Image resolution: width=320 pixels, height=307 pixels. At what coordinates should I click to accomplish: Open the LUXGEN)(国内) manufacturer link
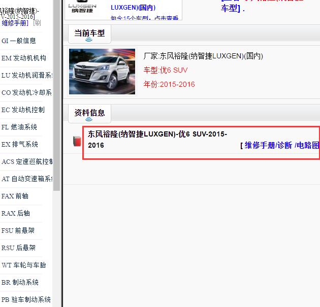133,8
